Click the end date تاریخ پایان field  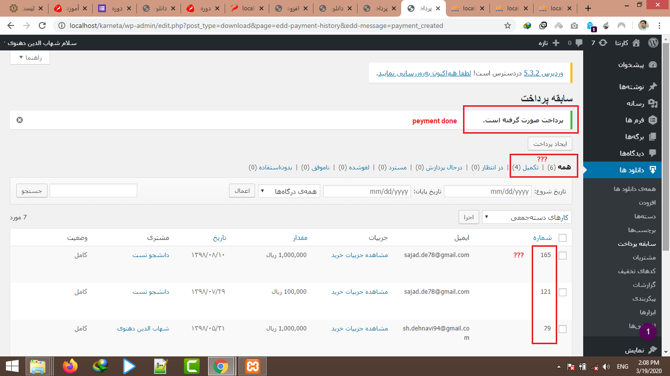pos(367,191)
